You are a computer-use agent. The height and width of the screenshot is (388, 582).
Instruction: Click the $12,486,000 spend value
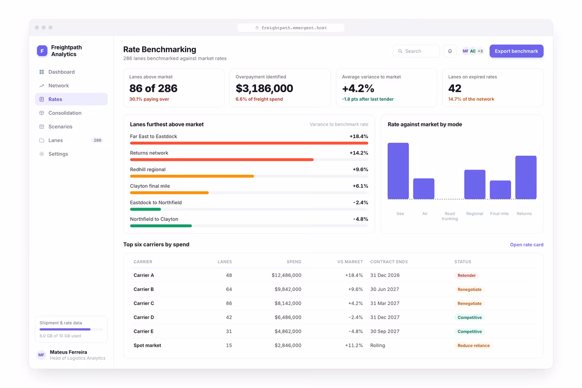(x=287, y=275)
